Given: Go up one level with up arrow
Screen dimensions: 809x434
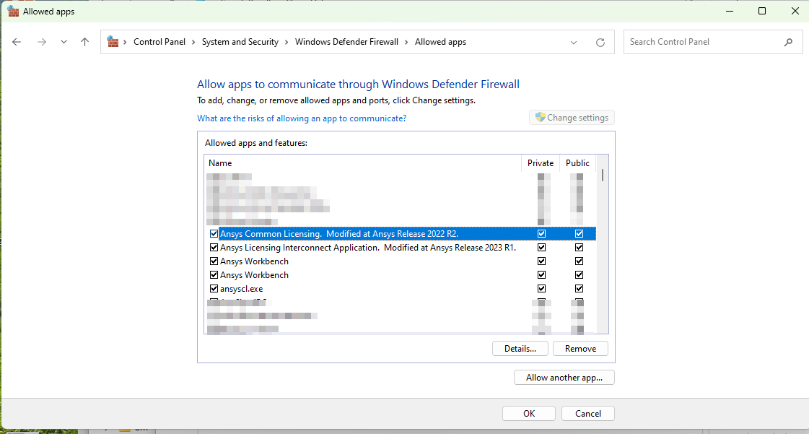Looking at the screenshot, I should [x=85, y=42].
